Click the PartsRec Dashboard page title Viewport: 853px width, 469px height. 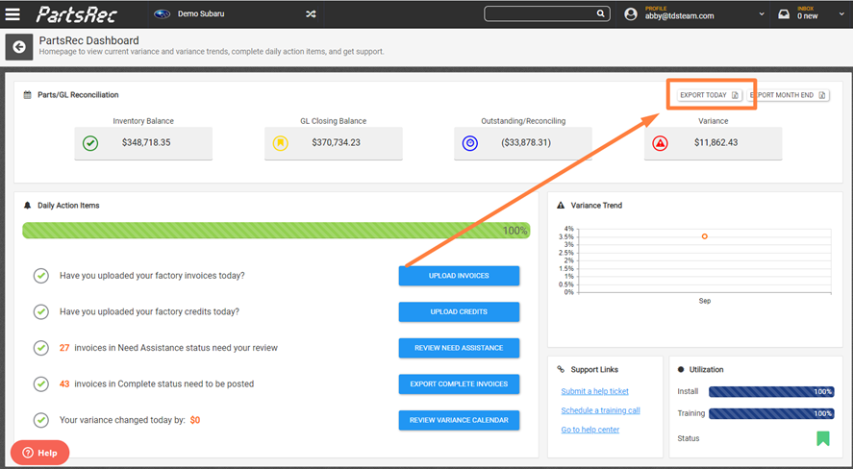(x=88, y=40)
